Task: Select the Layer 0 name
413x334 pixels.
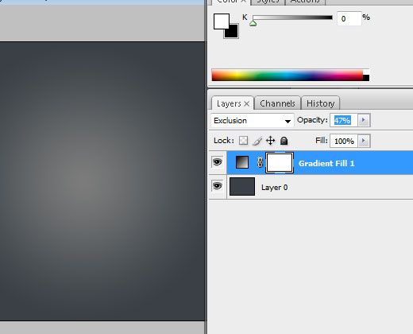Action: [275, 188]
